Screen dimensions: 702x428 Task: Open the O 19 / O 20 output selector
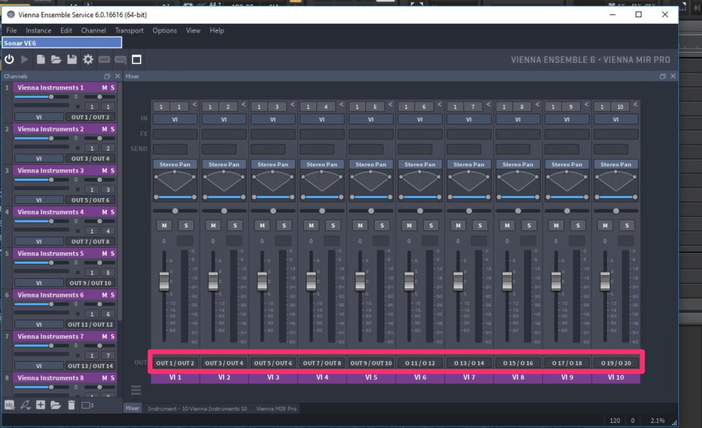[616, 363]
